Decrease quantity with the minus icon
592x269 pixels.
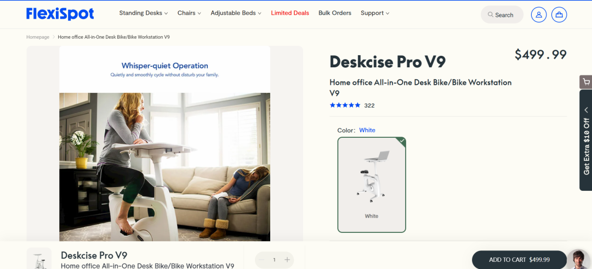[261, 260]
